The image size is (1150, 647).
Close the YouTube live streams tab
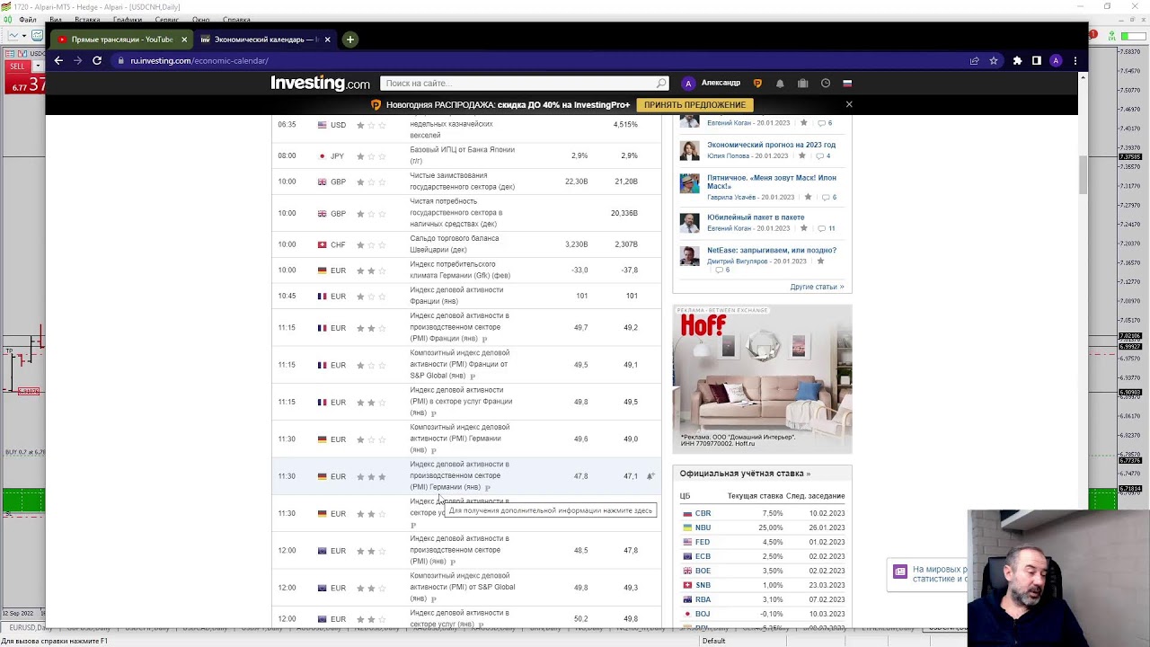point(184,40)
